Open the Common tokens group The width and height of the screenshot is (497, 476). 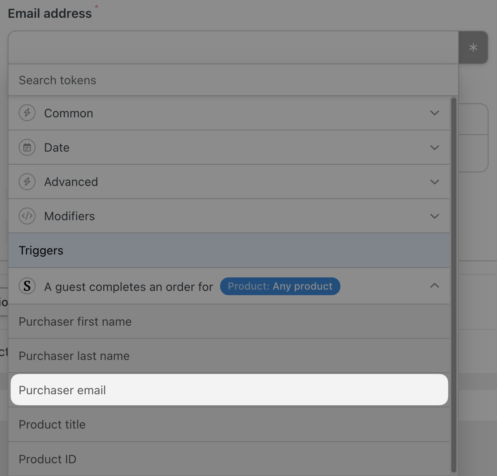229,113
